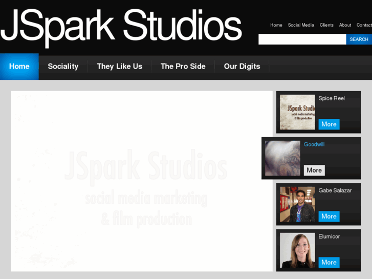Click the Elumicor title
The height and width of the screenshot is (279, 372).
[x=329, y=237]
